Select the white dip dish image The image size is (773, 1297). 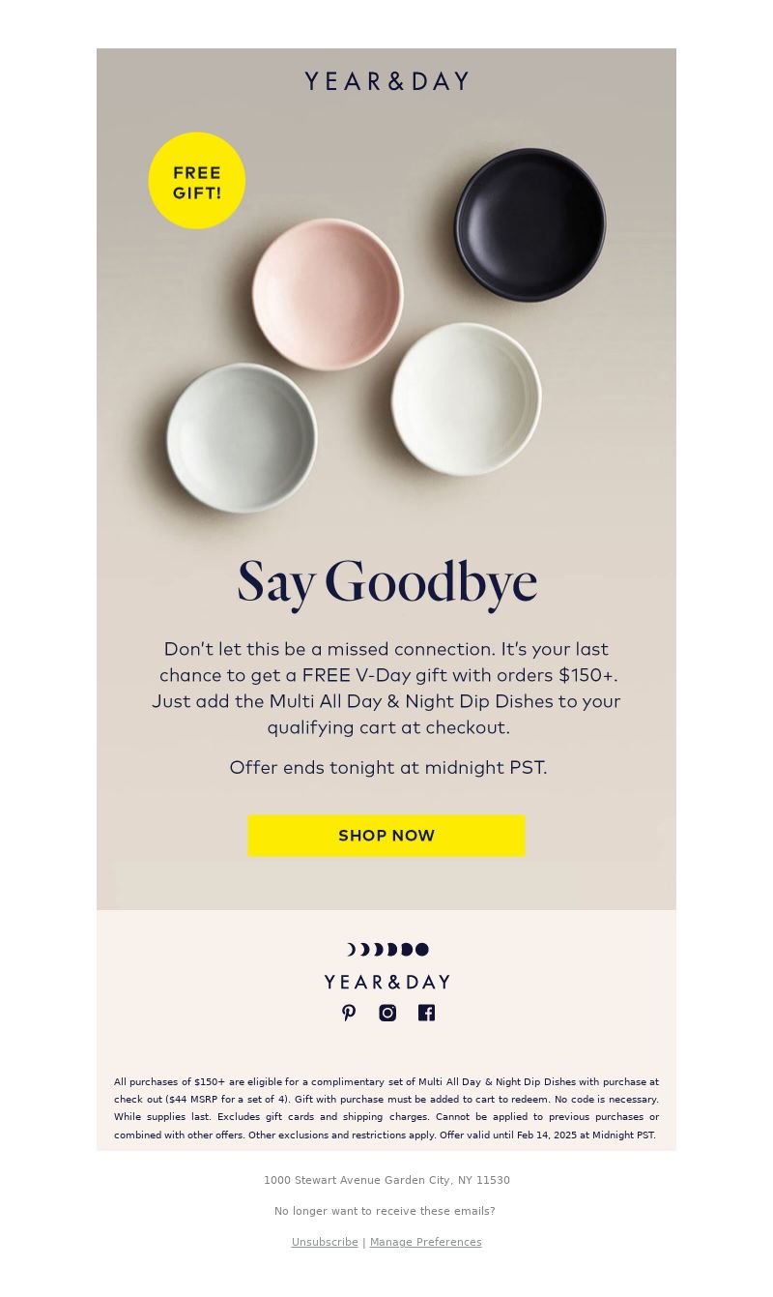[x=467, y=398]
